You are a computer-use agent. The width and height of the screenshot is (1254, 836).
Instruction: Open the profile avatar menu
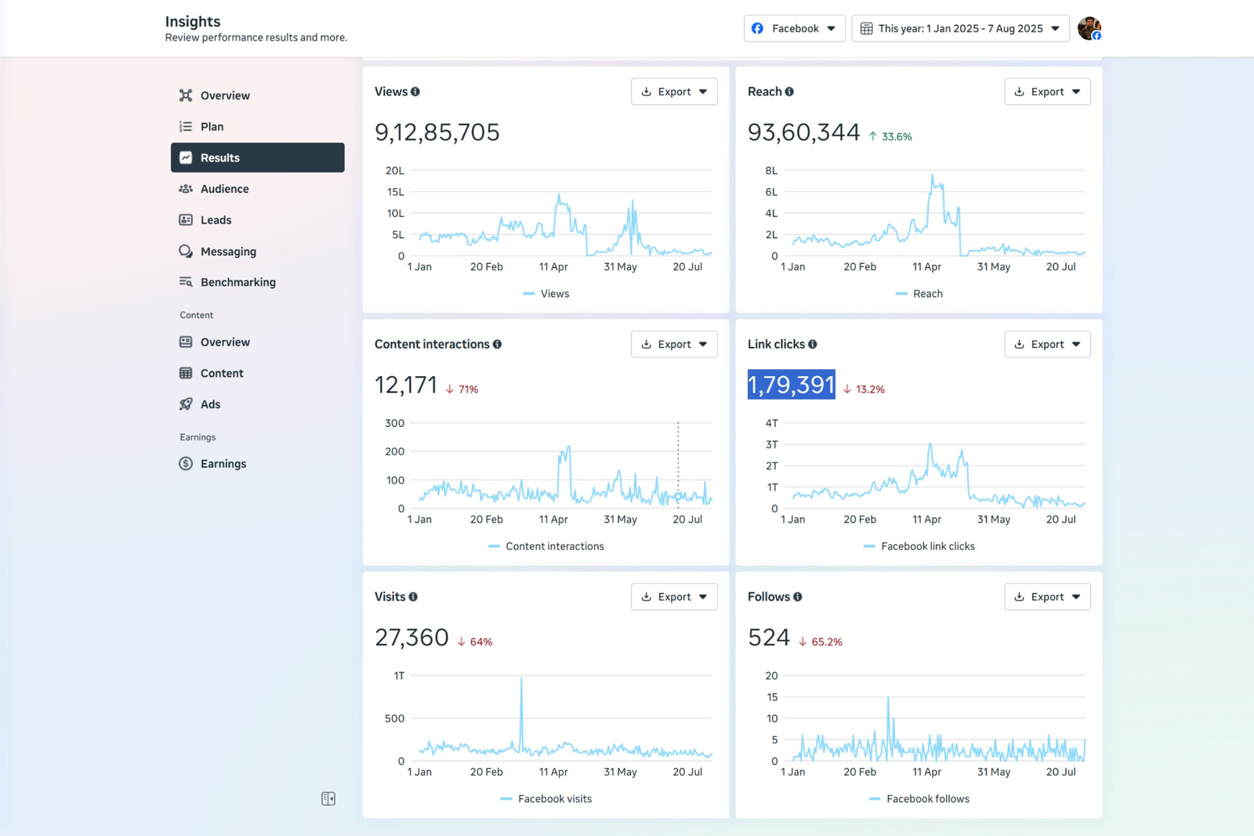coord(1089,28)
